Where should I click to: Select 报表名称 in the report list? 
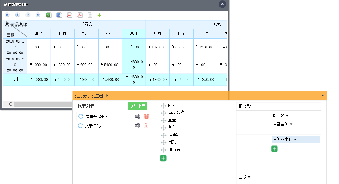pyautogui.click(x=93, y=126)
